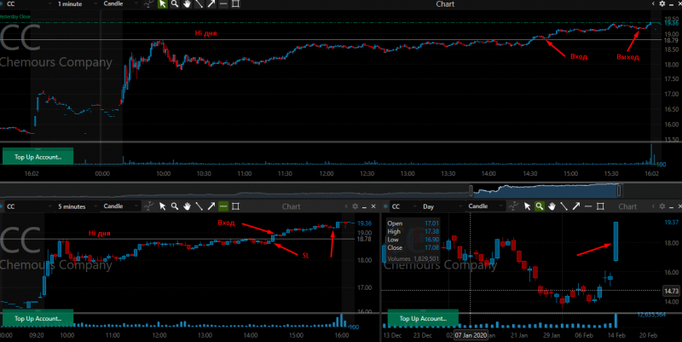Toggle horizontal line tool in the 5 minutes chart
Screen dimensions: 682x342
tap(223, 206)
